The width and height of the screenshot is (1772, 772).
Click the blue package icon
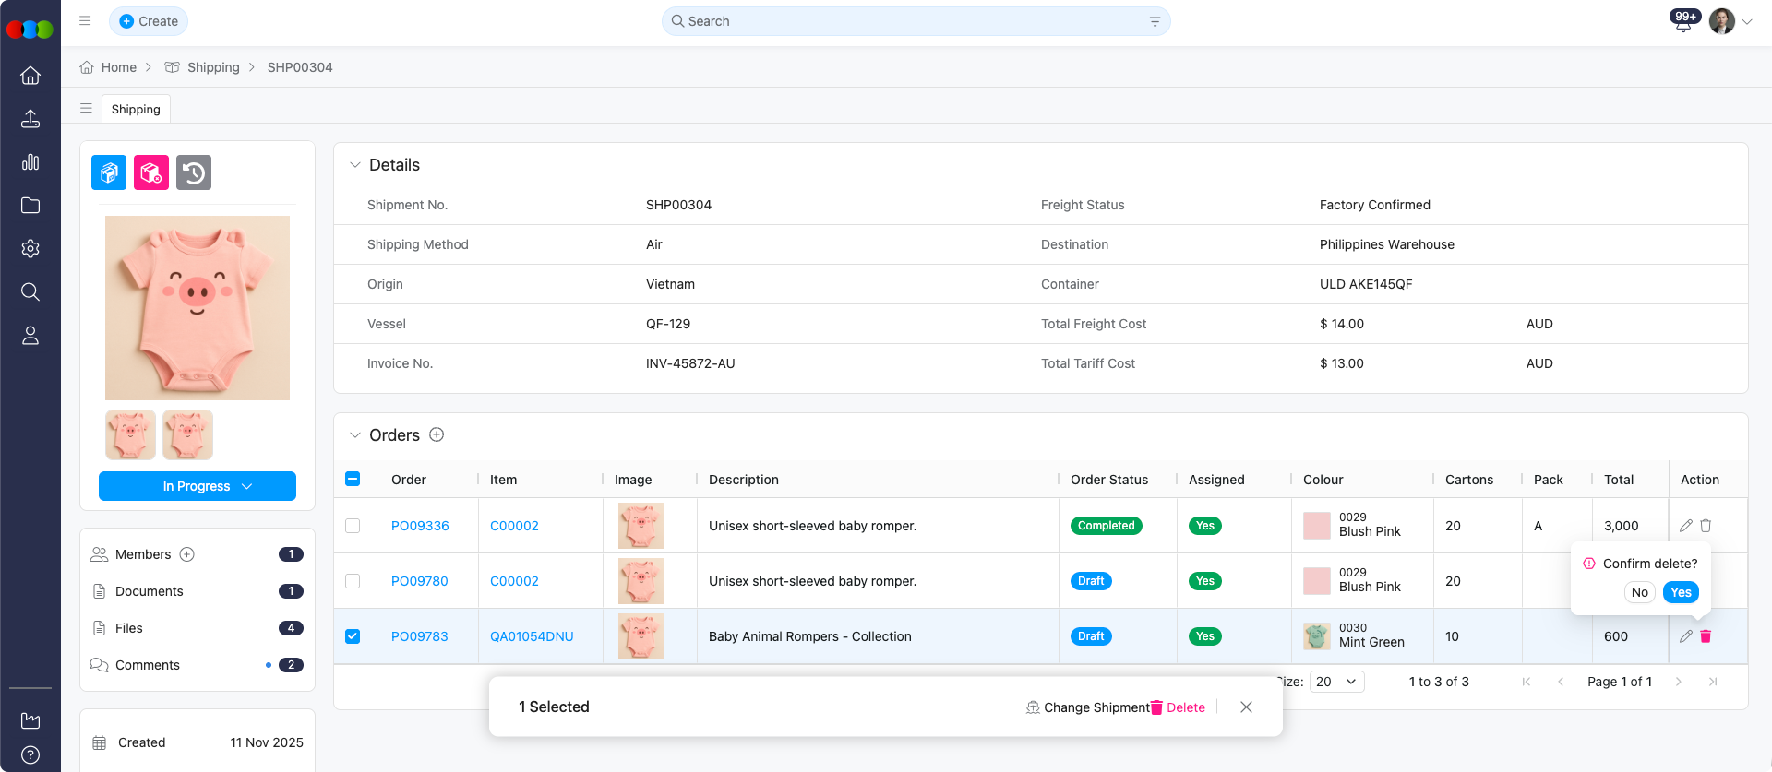[109, 172]
